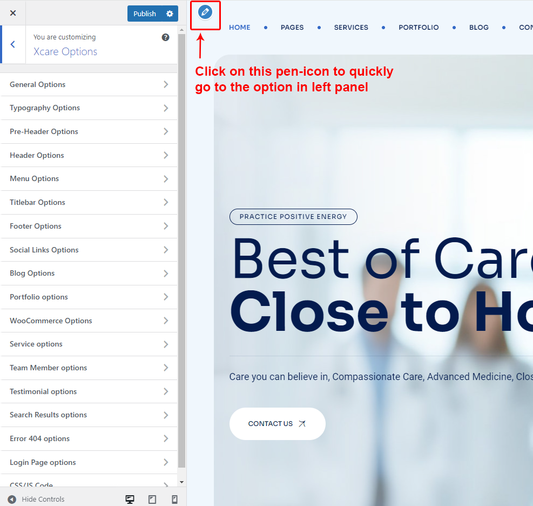Click the HOME navigation link
Viewport: 533px width, 506px height.
pyautogui.click(x=240, y=28)
